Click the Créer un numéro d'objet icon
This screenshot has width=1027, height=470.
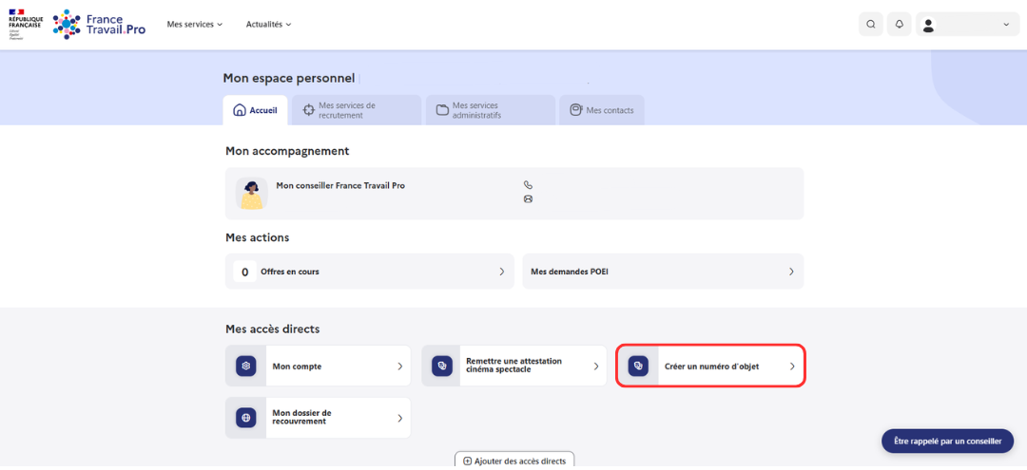point(638,367)
